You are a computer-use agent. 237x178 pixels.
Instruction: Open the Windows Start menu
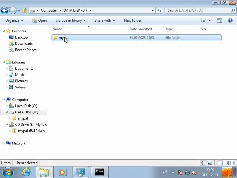[8, 172]
